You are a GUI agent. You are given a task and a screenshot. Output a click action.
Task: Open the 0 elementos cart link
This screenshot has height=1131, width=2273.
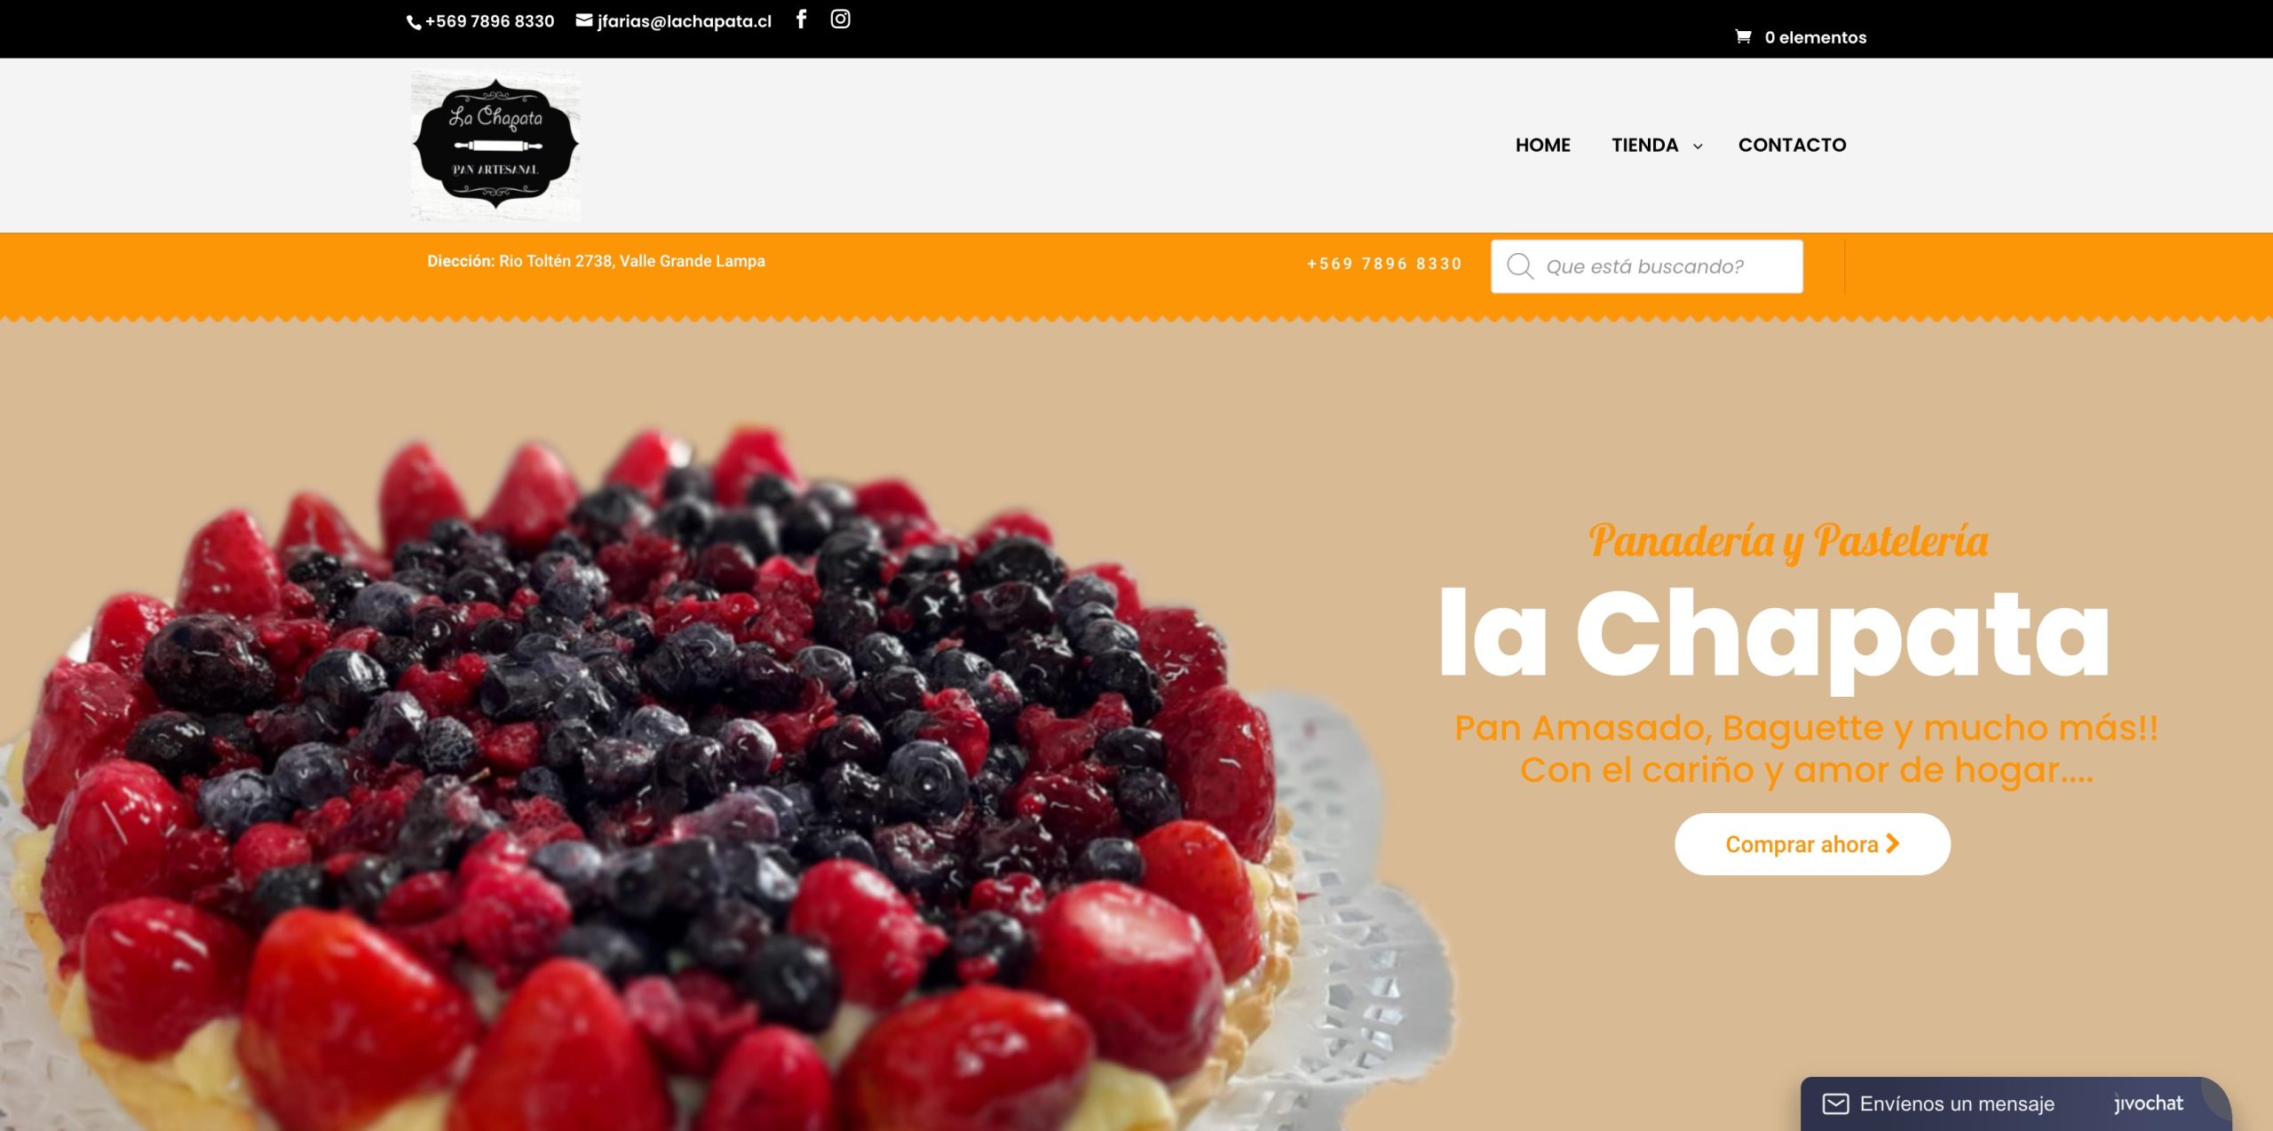[x=1815, y=37]
